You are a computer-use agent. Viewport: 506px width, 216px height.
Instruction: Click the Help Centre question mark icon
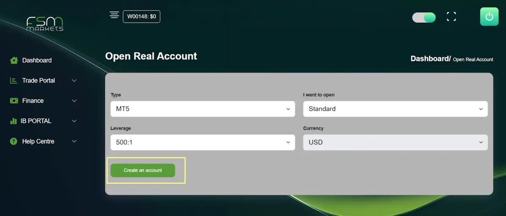(x=13, y=141)
